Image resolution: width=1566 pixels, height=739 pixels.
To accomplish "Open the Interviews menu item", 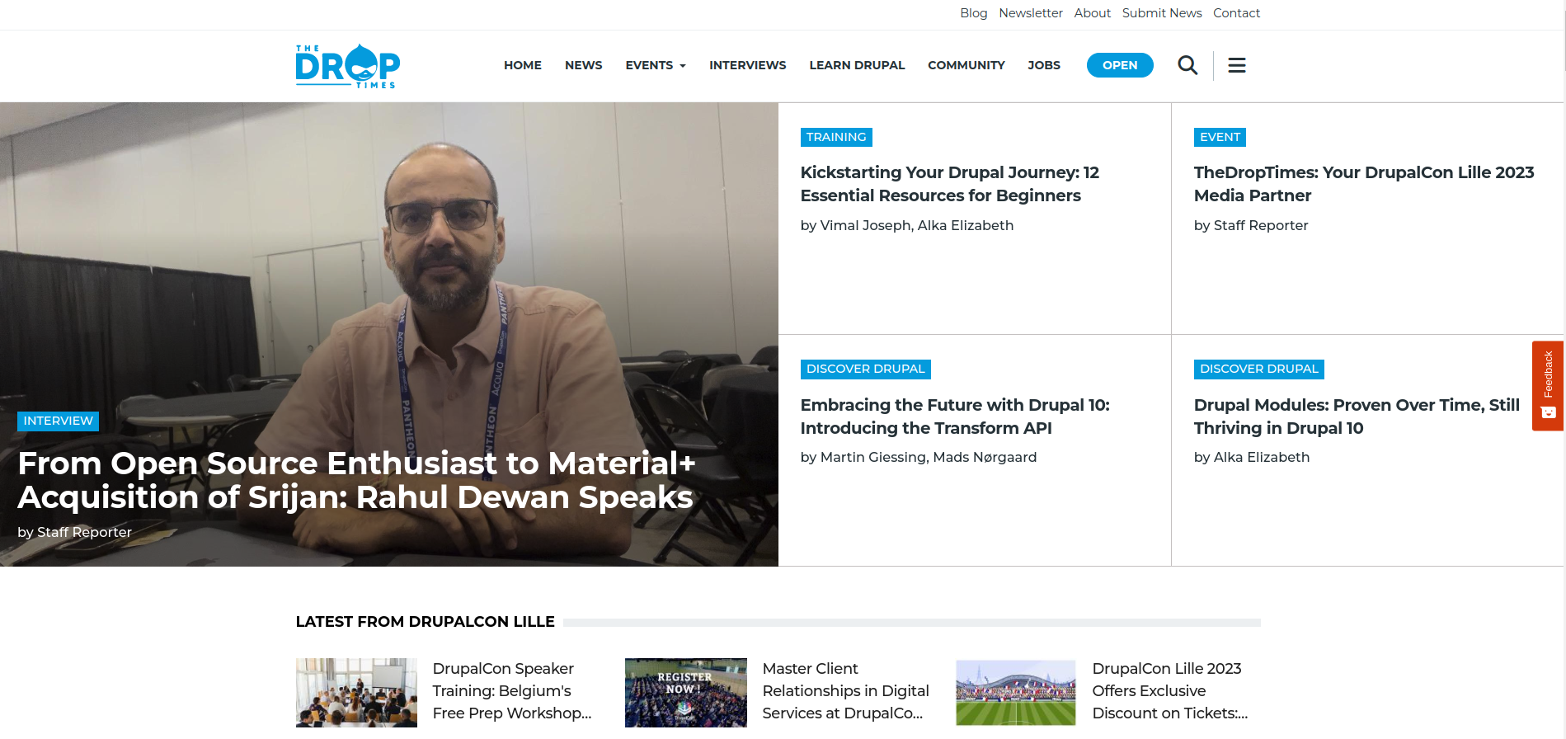I will pyautogui.click(x=747, y=65).
